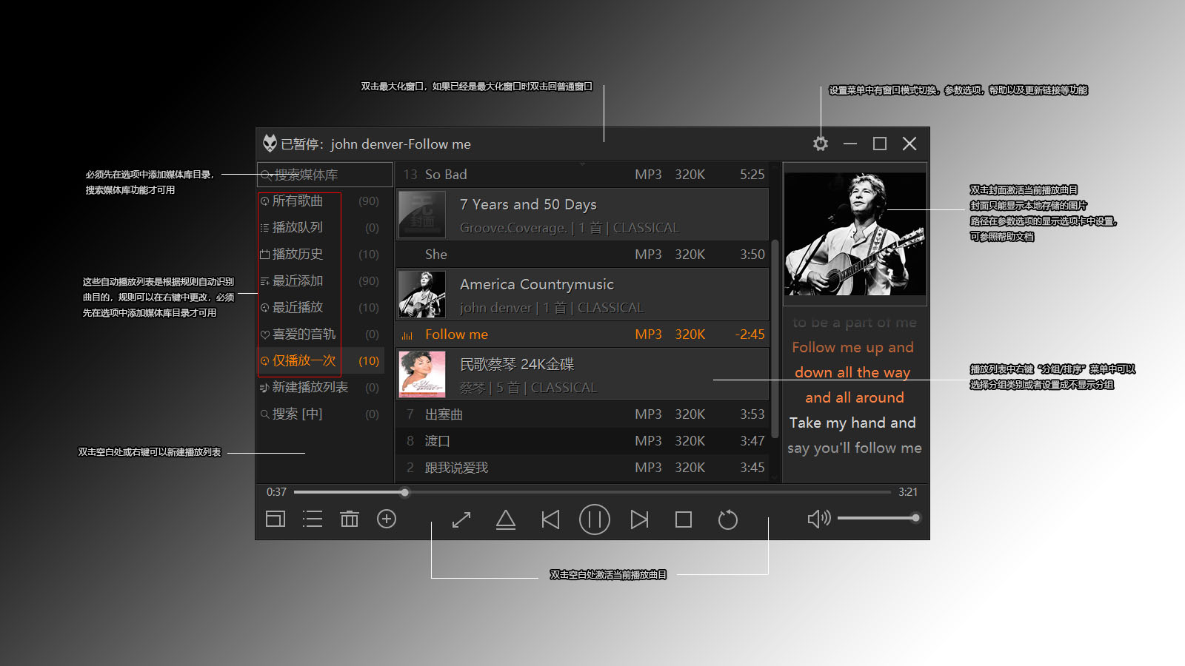This screenshot has width=1185, height=666.
Task: Open the 新建播放列表 entry
Action: pyautogui.click(x=320, y=388)
